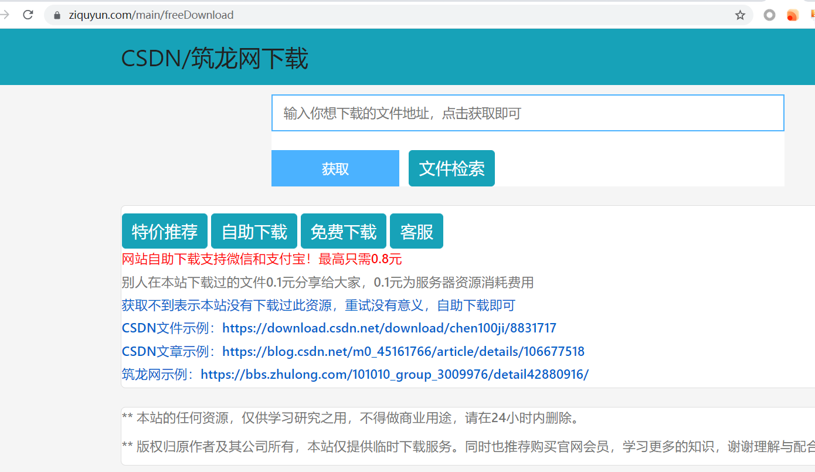Viewport: 815px width, 472px height.
Task: Open the 特价推荐 tab
Action: (165, 231)
